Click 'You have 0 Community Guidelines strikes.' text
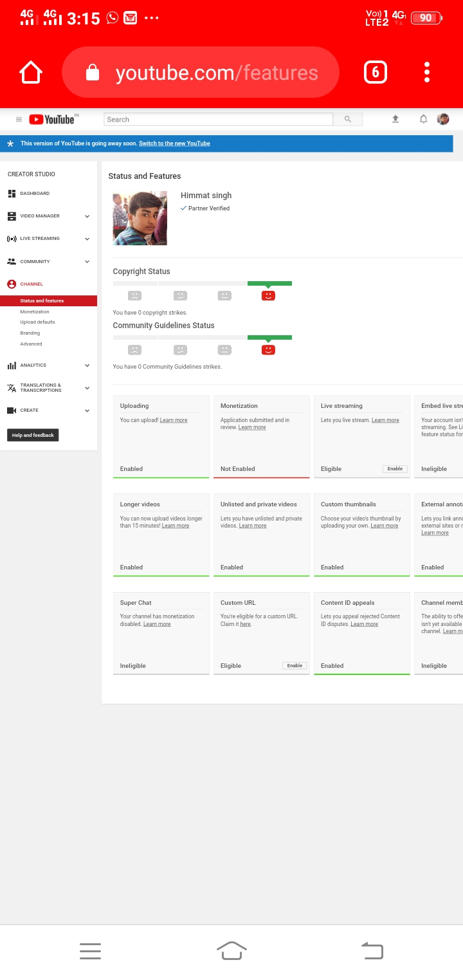Screen dimensions: 463x978 [167, 367]
